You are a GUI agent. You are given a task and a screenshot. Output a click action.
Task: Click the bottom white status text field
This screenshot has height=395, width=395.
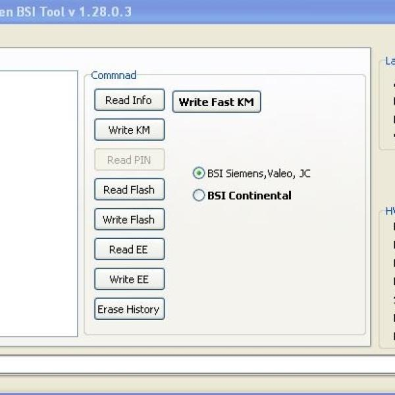click(197, 363)
